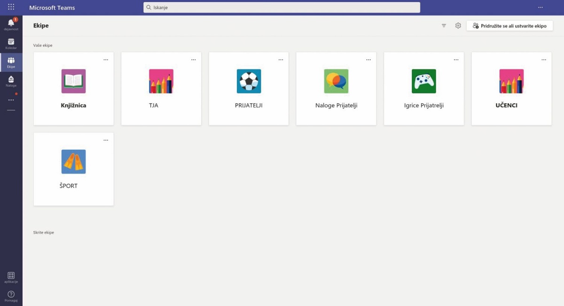
Task: Expand the Skrite ekipe hidden teams section
Action: point(44,232)
